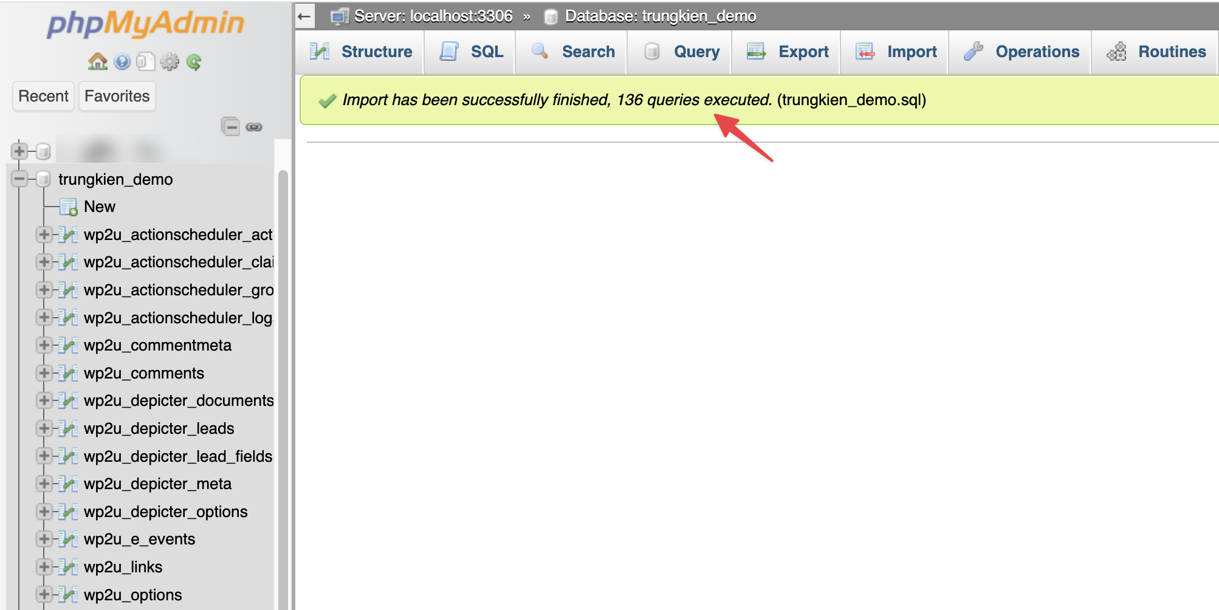Screen dimensions: 1219x610
Task: Open the wp2u_e_events table
Action: (139, 539)
